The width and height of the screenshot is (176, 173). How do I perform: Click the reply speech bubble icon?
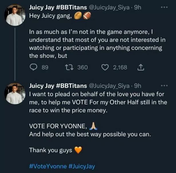pyautogui.click(x=34, y=67)
